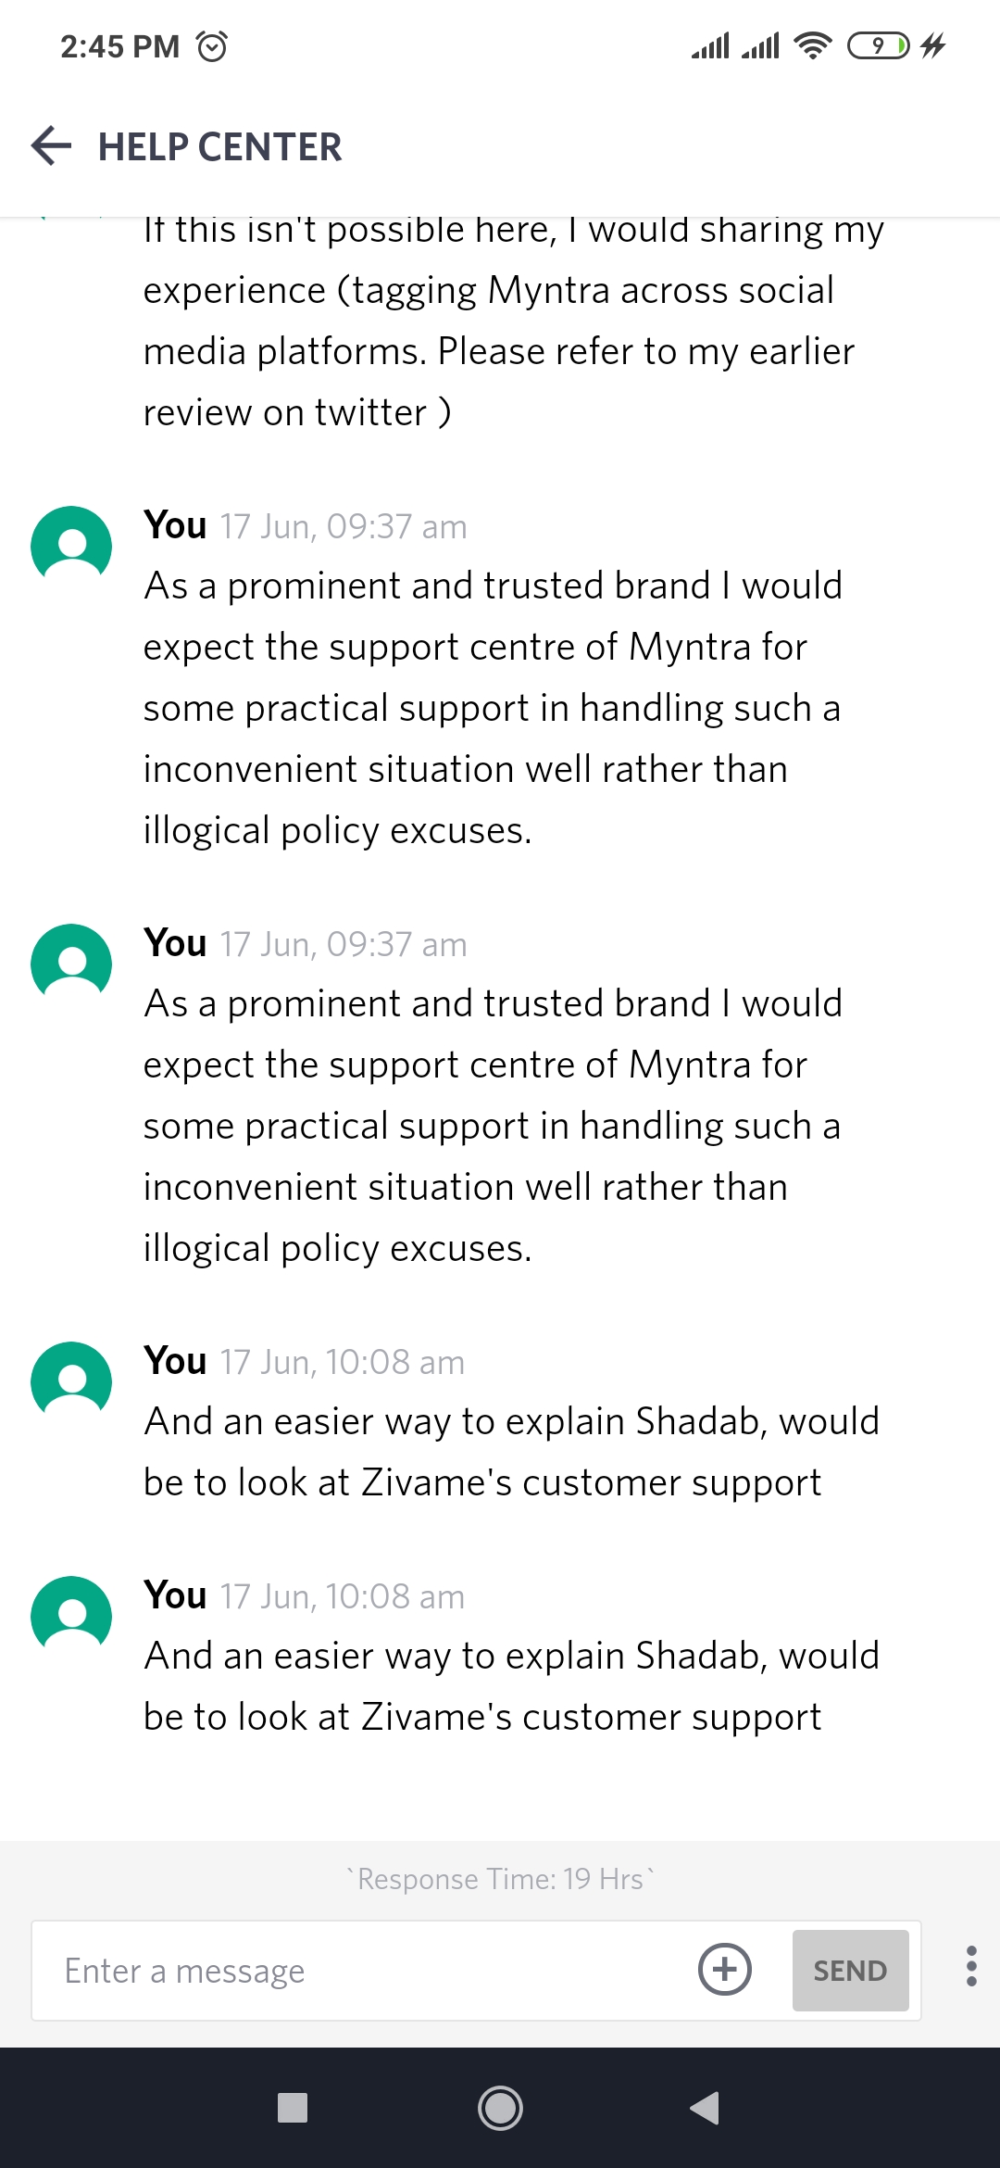Tap avatar of last 10:08 am message
Screen dimensions: 1000x2168
71,1616
